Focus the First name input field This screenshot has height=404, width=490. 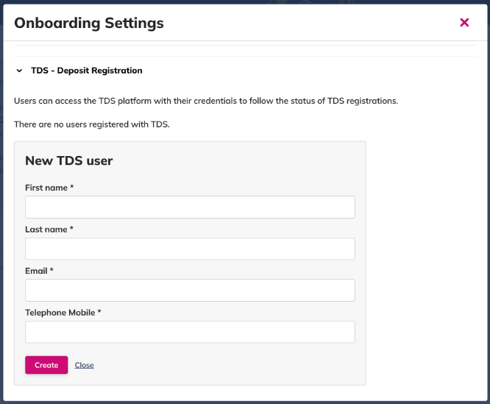click(x=190, y=208)
